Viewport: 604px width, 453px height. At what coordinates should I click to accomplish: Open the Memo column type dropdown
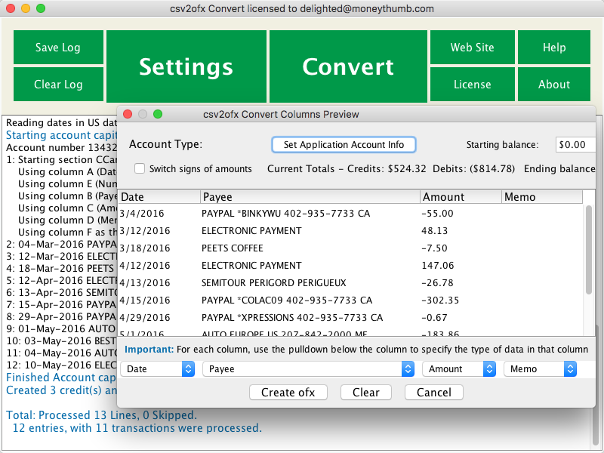540,369
